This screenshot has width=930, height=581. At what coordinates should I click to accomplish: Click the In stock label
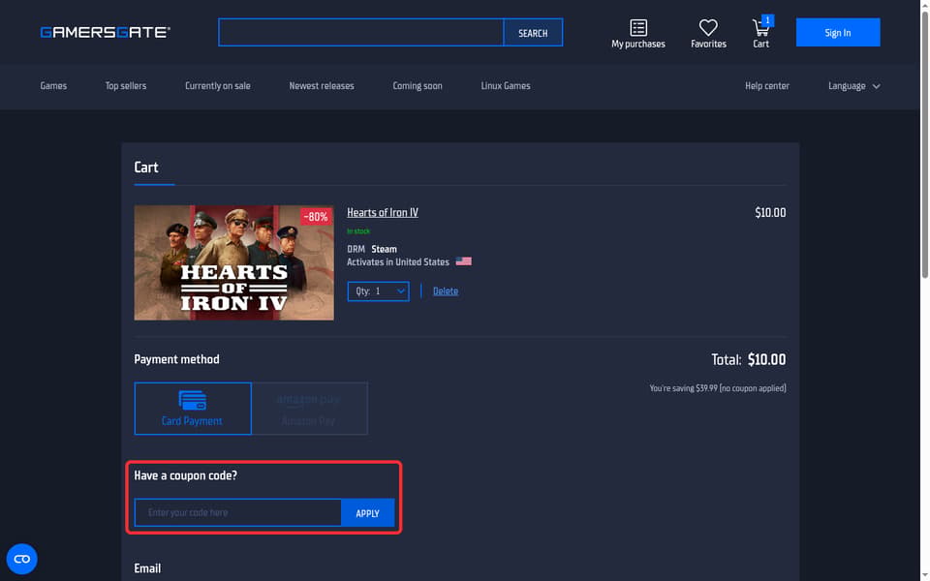click(358, 231)
